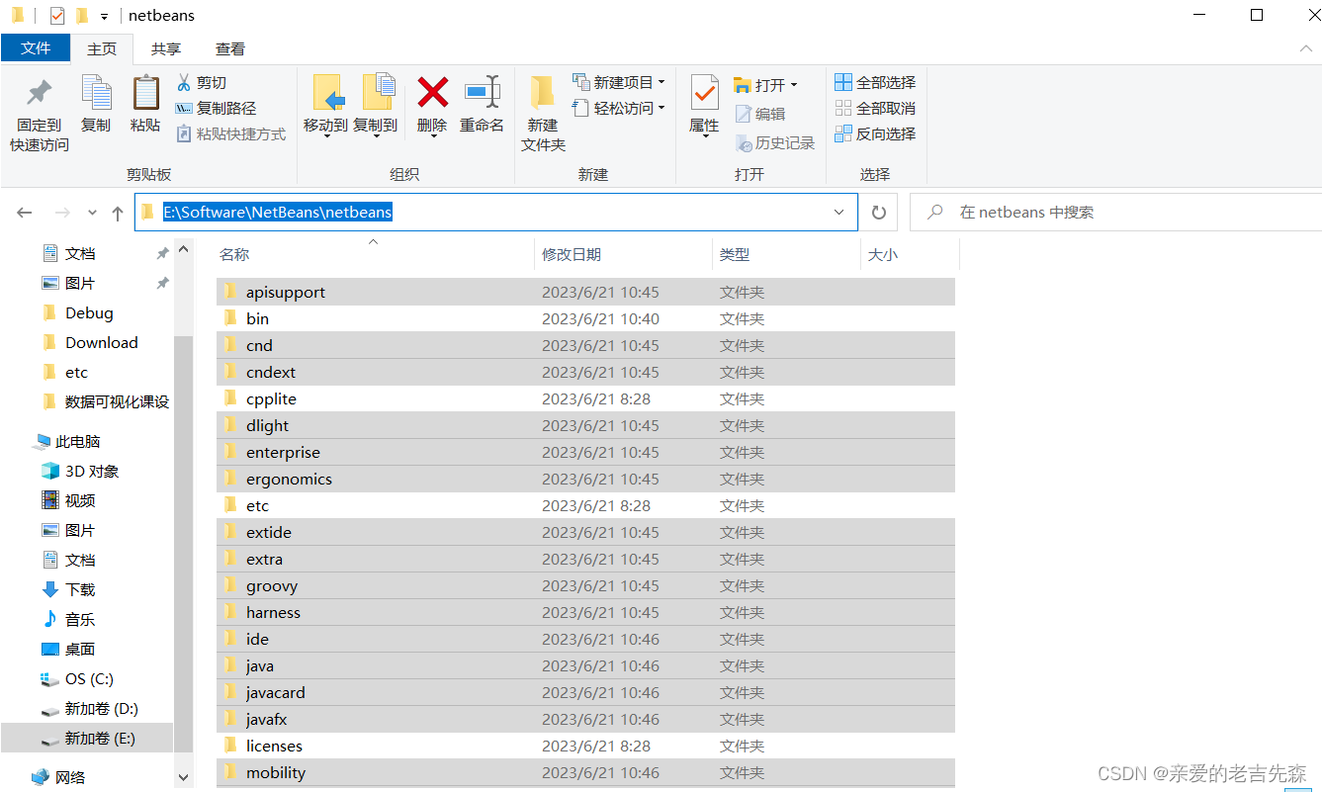This screenshot has width=1322, height=792.
Task: Click the quick access properties checkmark icon
Action: tap(56, 16)
